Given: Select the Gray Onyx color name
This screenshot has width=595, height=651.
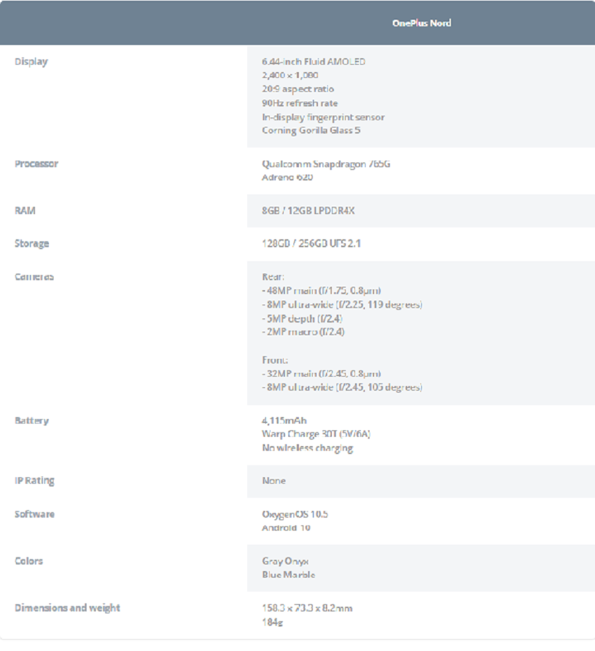Looking at the screenshot, I should pyautogui.click(x=285, y=561).
